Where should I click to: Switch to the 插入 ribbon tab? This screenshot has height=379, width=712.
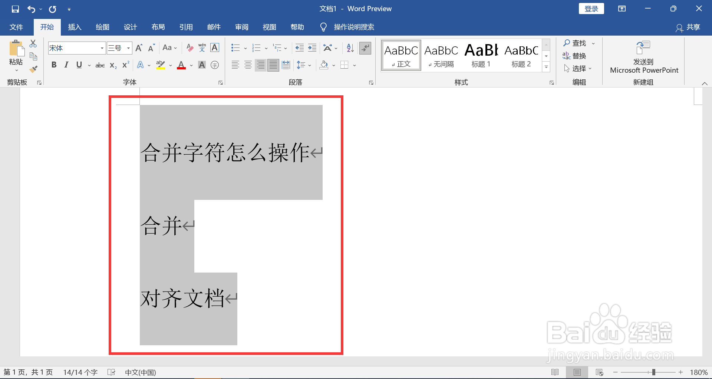(x=74, y=27)
